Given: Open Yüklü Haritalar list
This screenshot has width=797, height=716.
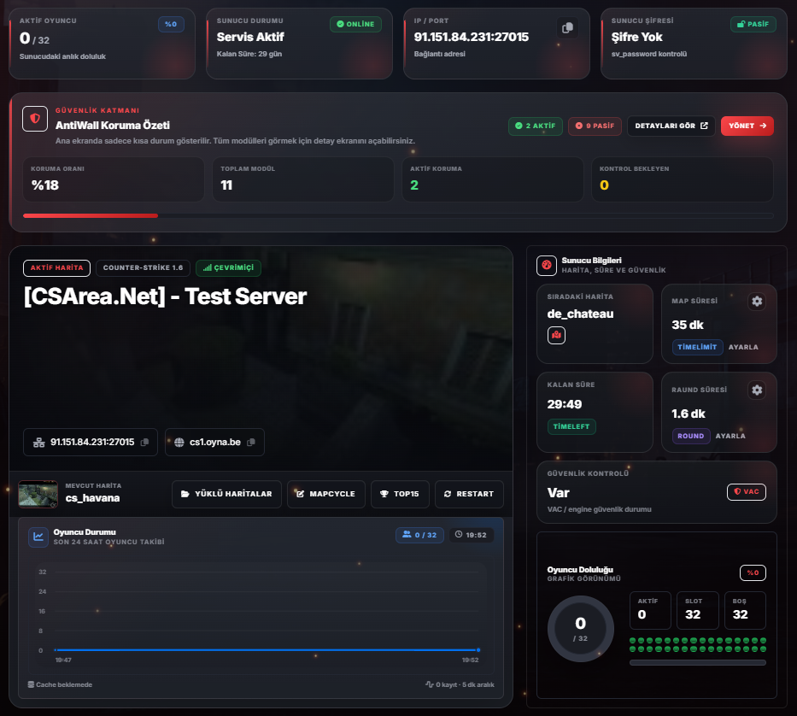Looking at the screenshot, I should [226, 494].
